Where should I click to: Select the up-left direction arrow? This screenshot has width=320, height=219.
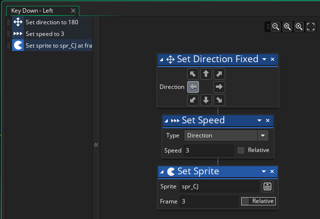tap(193, 74)
